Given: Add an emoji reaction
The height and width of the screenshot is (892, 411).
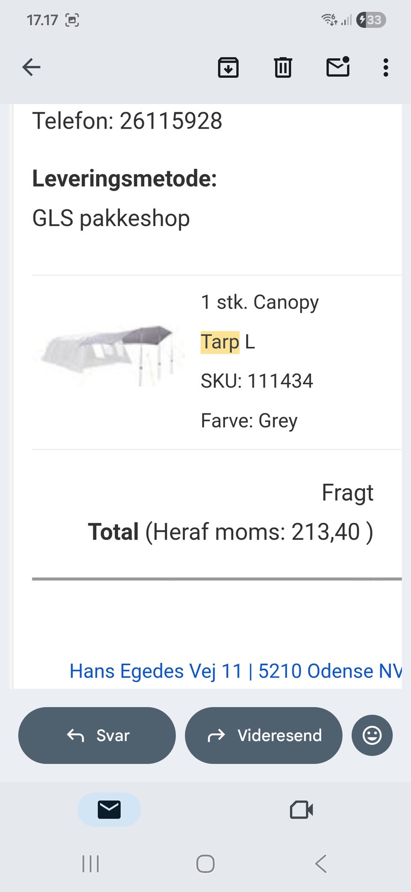Looking at the screenshot, I should pyautogui.click(x=372, y=735).
